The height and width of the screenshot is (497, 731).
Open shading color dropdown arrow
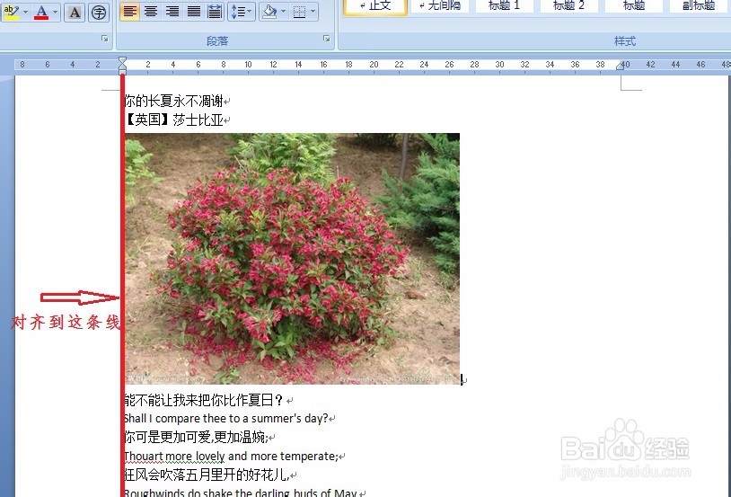point(283,11)
